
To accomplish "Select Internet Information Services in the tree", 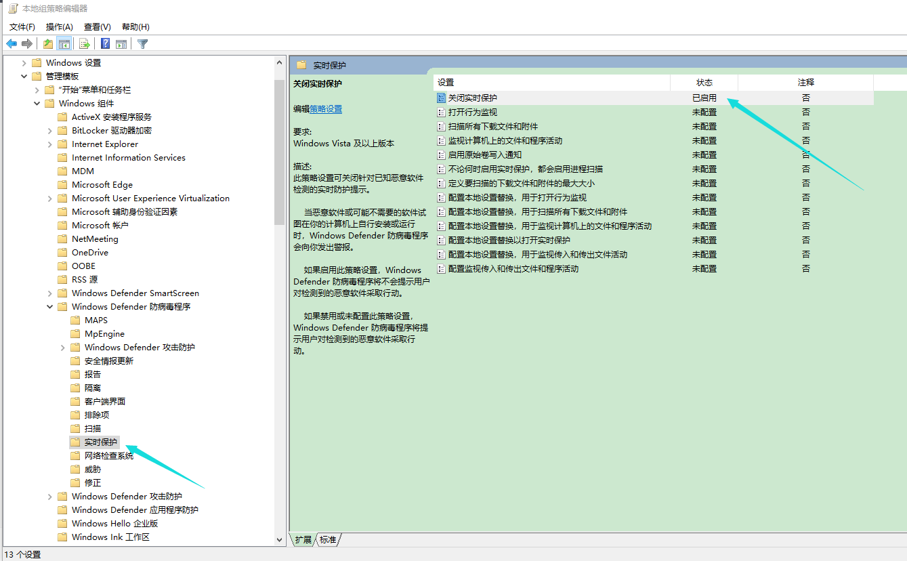I will coord(129,158).
